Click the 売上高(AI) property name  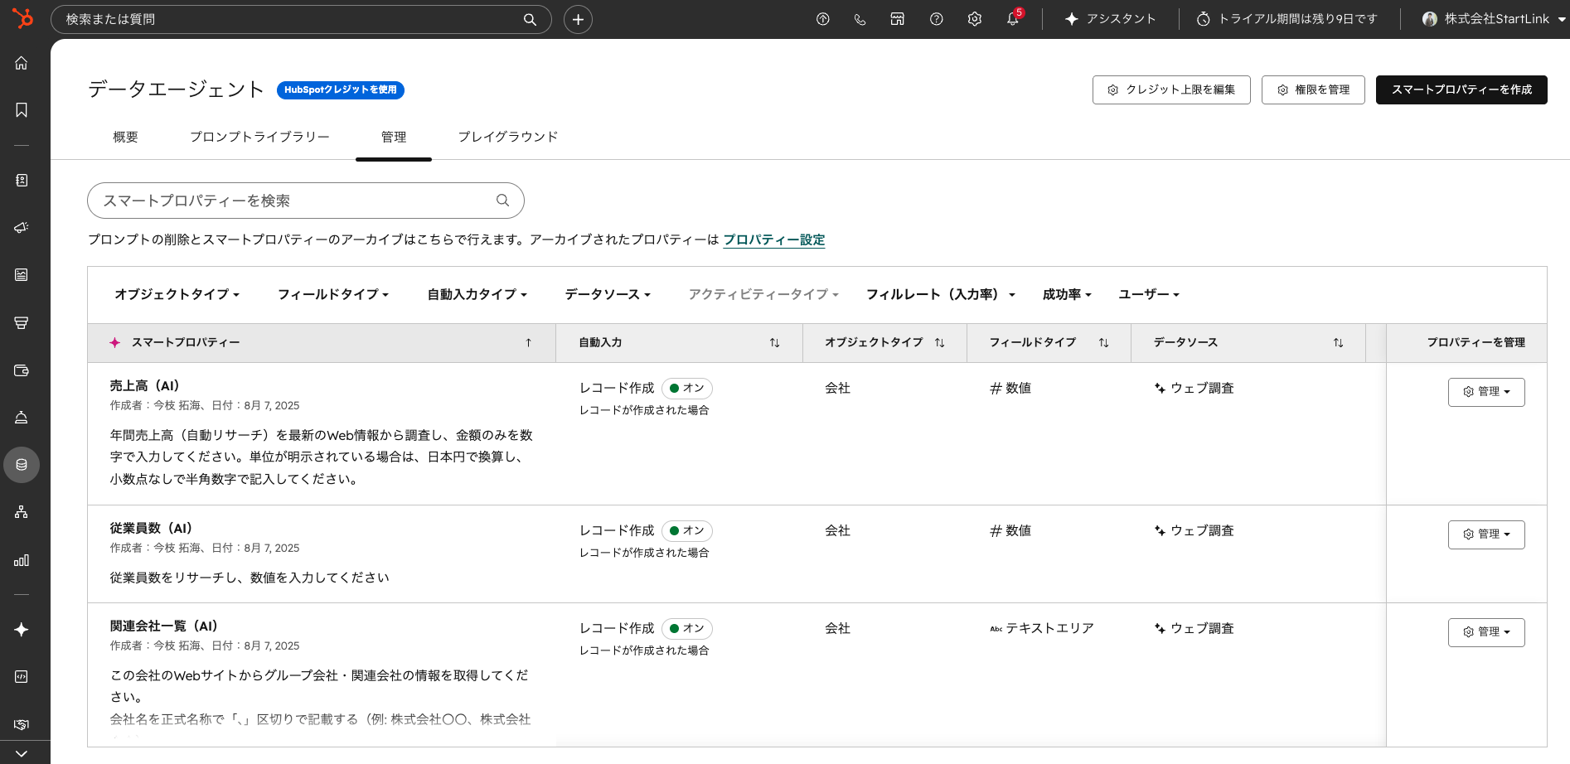click(x=145, y=385)
